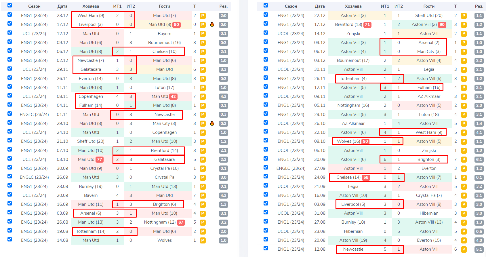486x257 pixels.
Task: Uncheck the Wolves vs Aston Vill 08.10 row
Action: click(x=266, y=140)
